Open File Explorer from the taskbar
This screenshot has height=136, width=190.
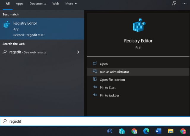pyautogui.click(x=171, y=131)
